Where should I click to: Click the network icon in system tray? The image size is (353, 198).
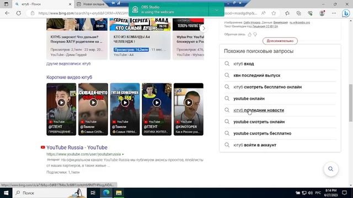[x=304, y=193]
